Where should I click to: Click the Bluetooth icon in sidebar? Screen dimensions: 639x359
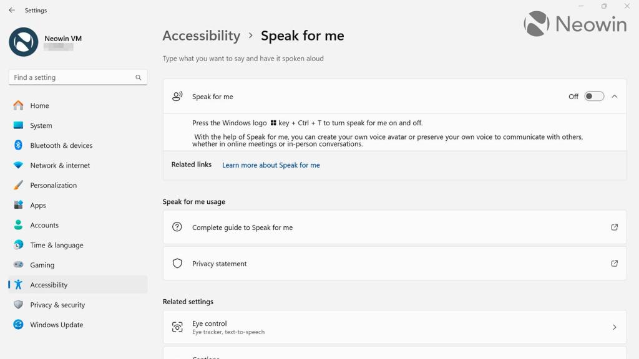click(18, 145)
